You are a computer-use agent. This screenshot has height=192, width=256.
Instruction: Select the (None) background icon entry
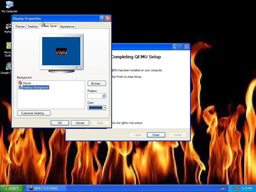pyautogui.click(x=20, y=83)
